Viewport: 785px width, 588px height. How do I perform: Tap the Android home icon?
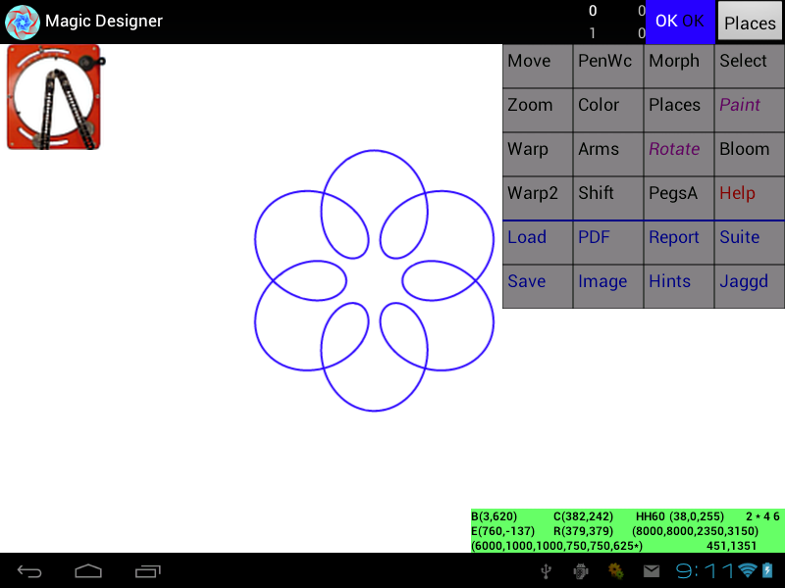(x=88, y=571)
